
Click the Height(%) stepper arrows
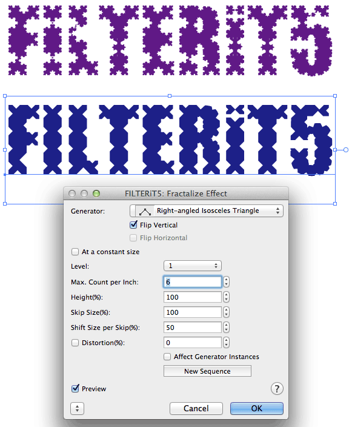coord(227,297)
